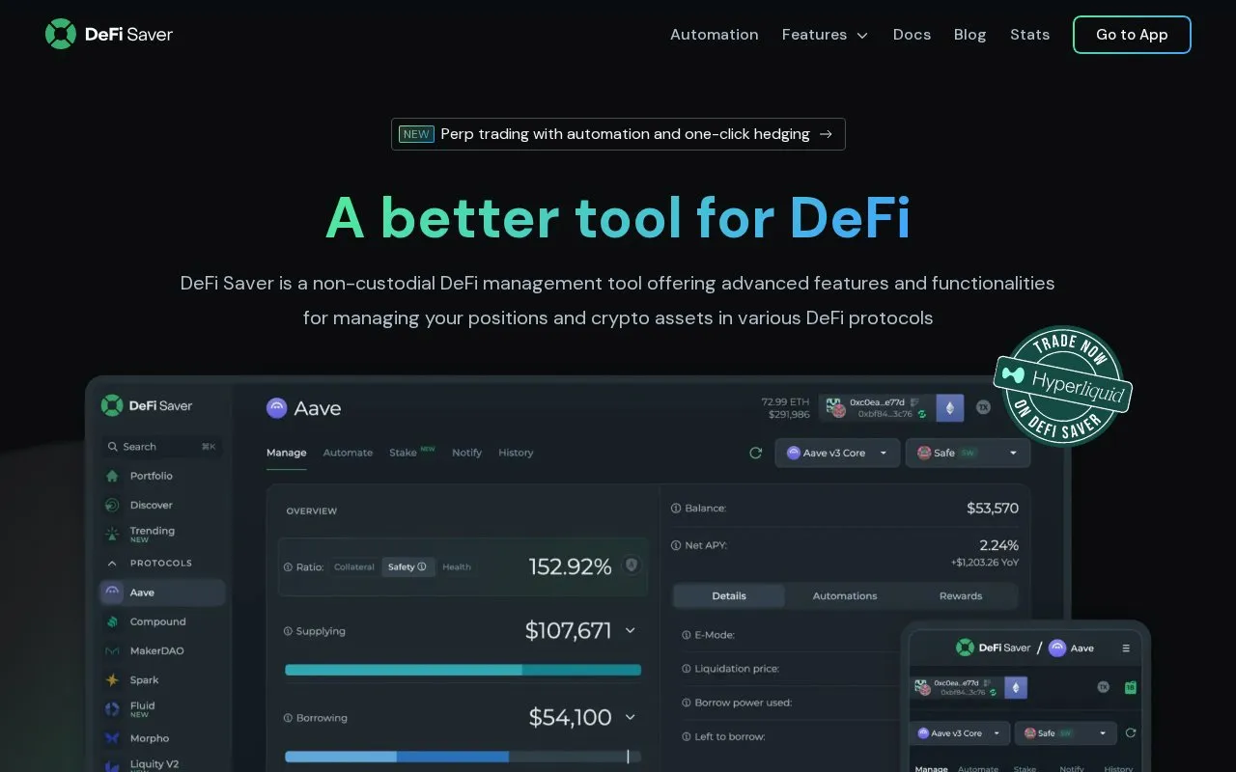The height and width of the screenshot is (772, 1236).
Task: Open the Perp trading announcement banner
Action: coord(618,134)
